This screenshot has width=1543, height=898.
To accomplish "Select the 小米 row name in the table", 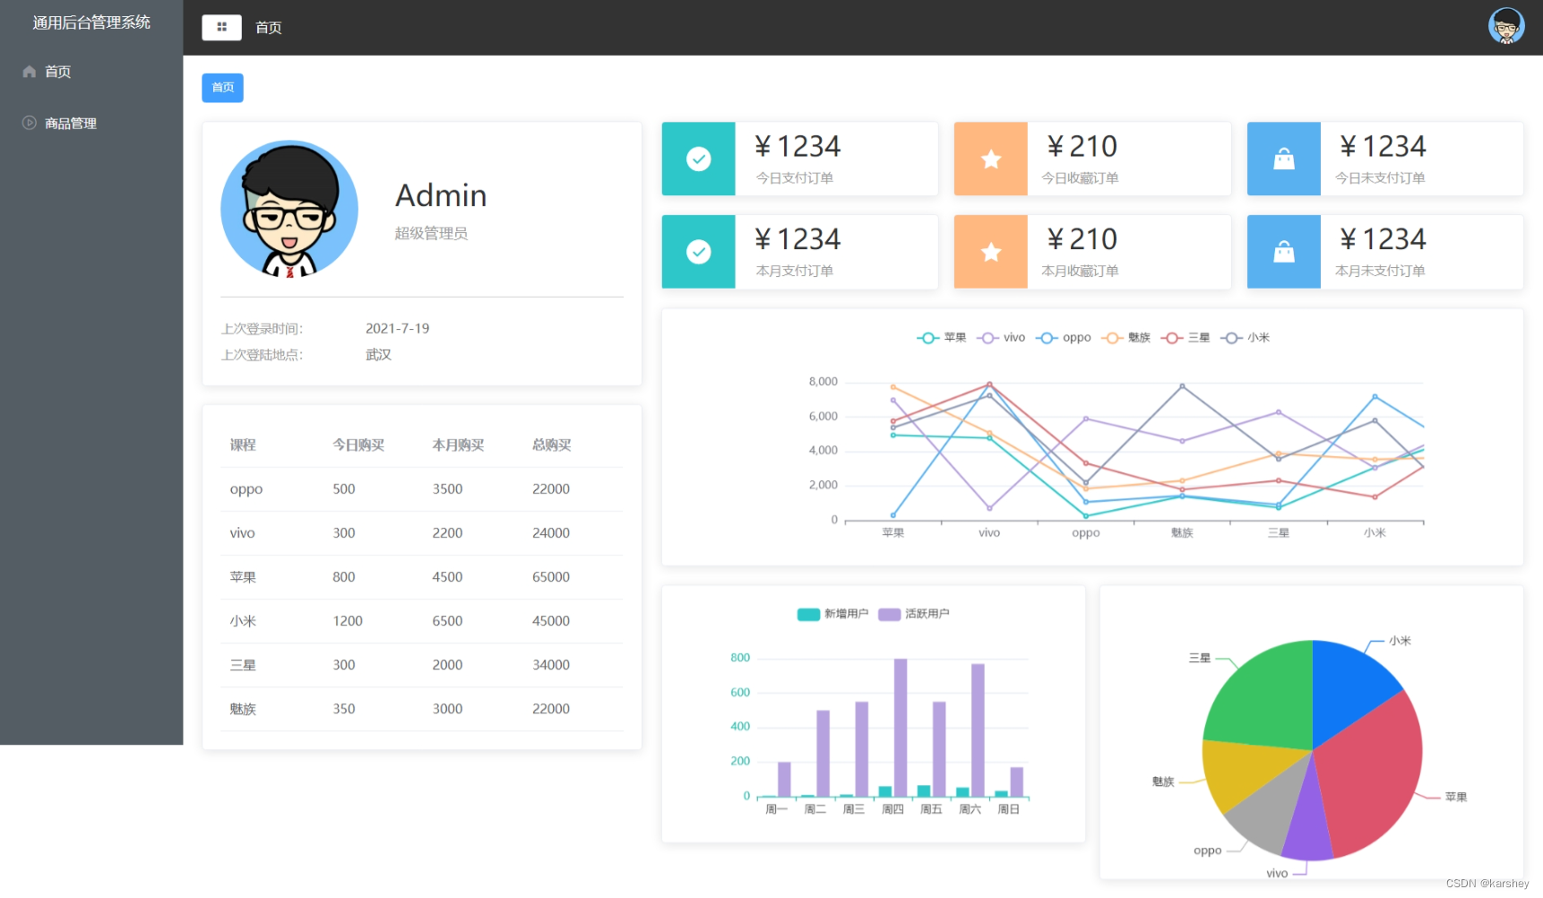I will click(243, 621).
